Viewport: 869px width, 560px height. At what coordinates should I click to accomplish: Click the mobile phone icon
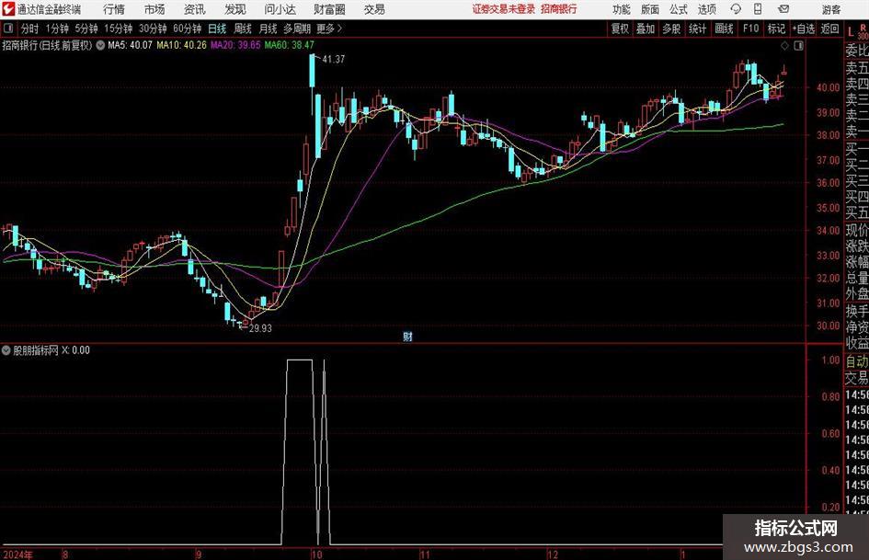[x=758, y=9]
